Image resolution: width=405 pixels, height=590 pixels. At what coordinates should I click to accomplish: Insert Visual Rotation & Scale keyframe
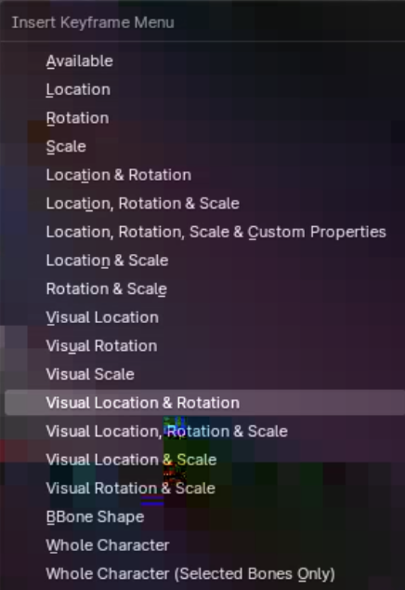point(204,488)
